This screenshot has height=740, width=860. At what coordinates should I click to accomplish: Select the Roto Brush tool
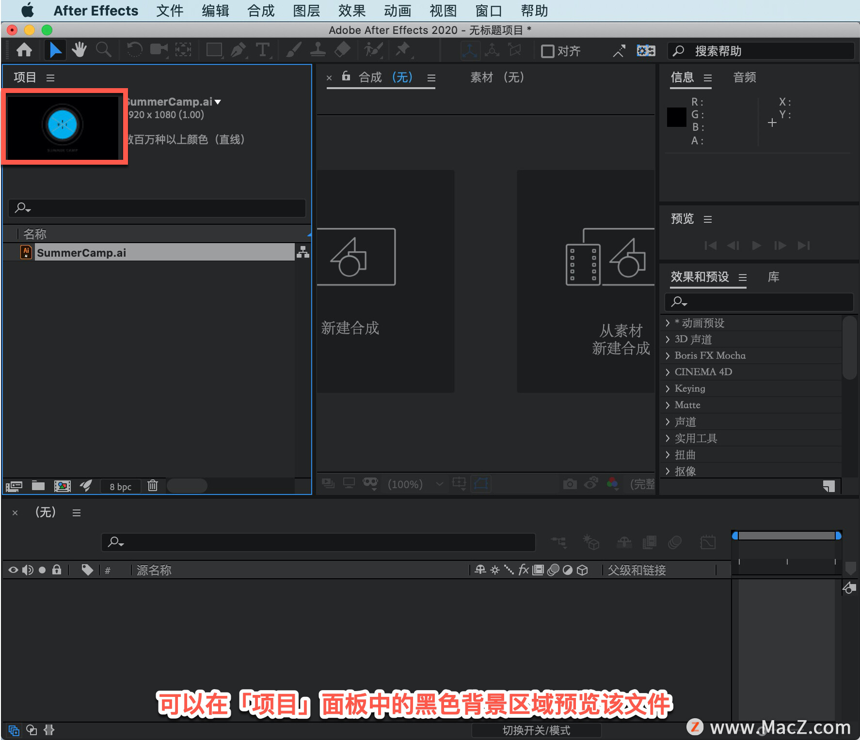[373, 50]
